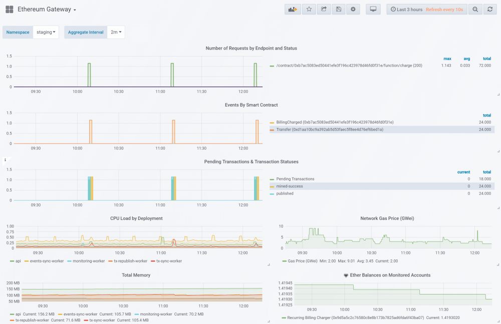Toggle Pending Transactions legend series
The image size is (501, 324).
(295, 179)
